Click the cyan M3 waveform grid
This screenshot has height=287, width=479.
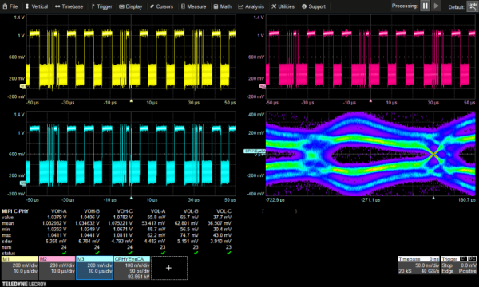click(x=131, y=153)
